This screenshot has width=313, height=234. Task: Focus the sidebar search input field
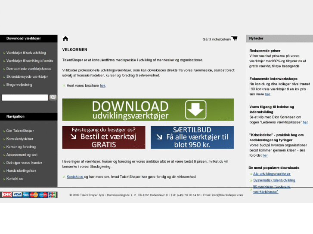[x=25, y=97]
